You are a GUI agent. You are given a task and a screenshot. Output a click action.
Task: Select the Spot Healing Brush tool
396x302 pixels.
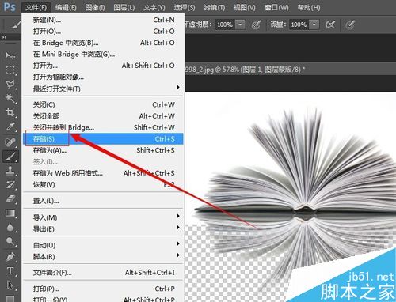[x=10, y=142]
